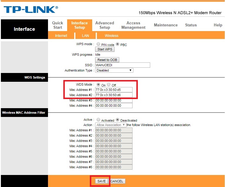Screen dimensions: 225x187
Task: Click filter Mac Address #5 field
Action: click(114, 151)
